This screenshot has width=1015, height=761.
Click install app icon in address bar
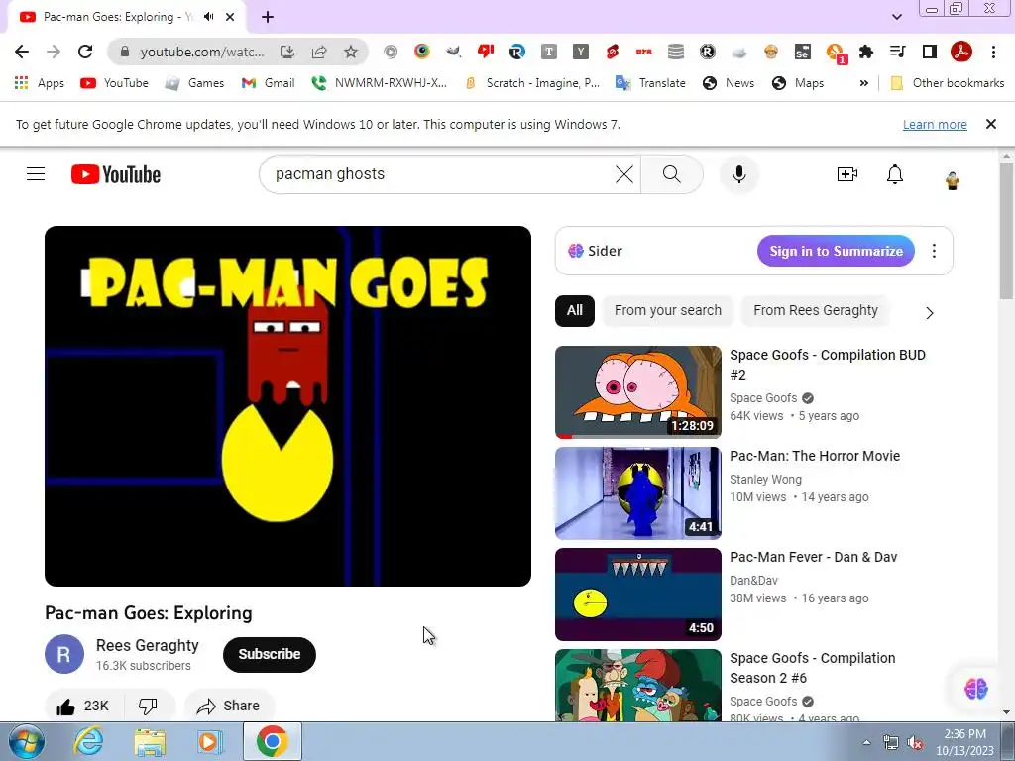(x=287, y=52)
